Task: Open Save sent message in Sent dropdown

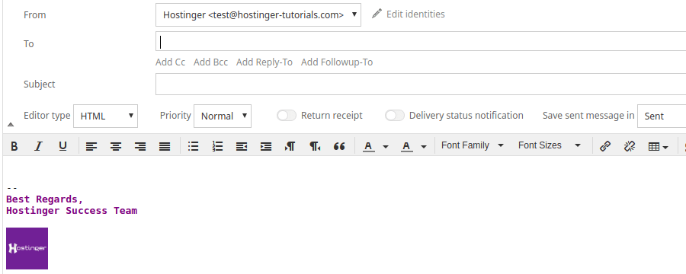Action: click(x=662, y=116)
